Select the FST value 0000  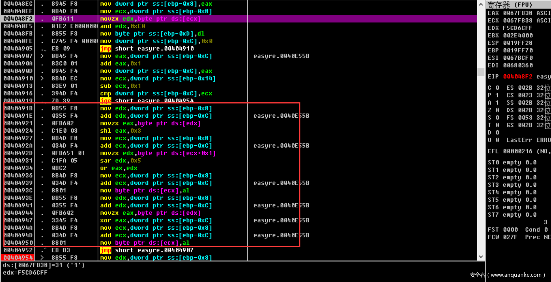point(511,230)
